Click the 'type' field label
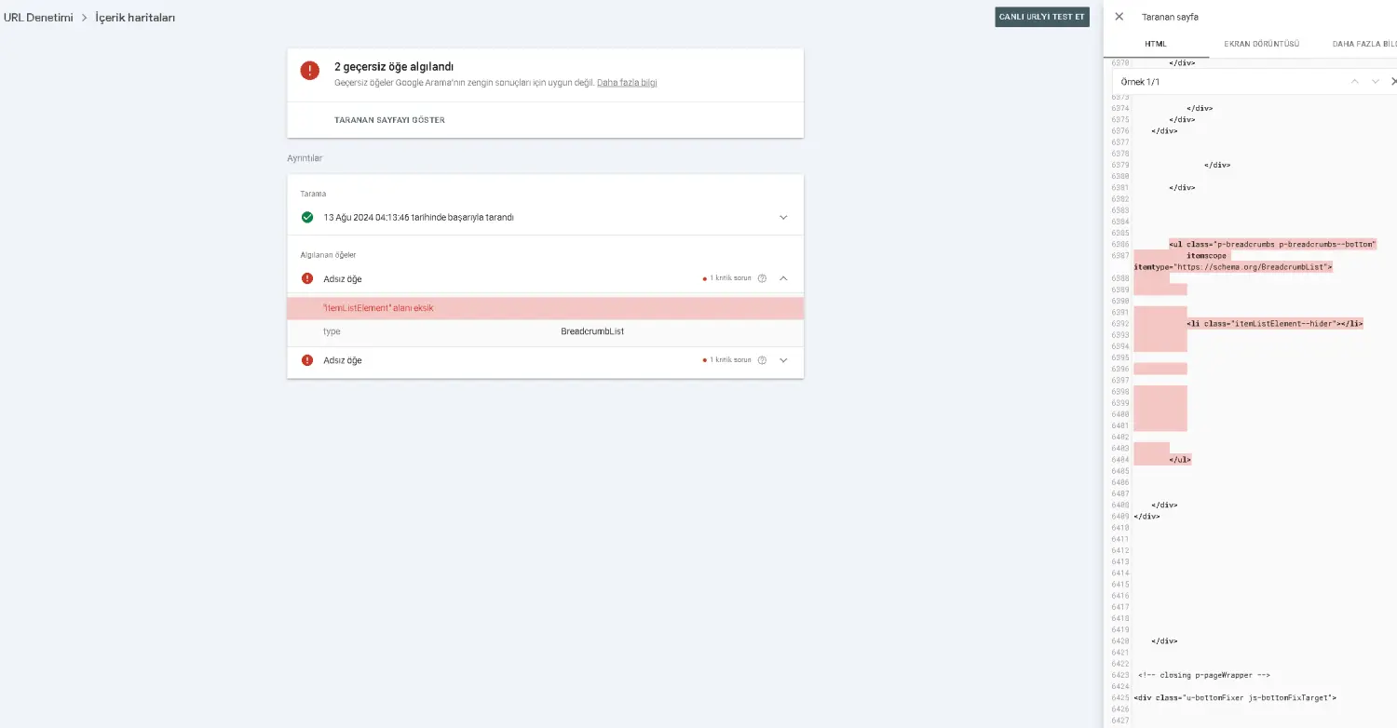Image resolution: width=1397 pixels, height=728 pixels. [332, 331]
